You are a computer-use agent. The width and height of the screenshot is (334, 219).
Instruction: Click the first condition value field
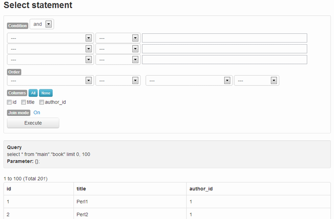pos(224,38)
